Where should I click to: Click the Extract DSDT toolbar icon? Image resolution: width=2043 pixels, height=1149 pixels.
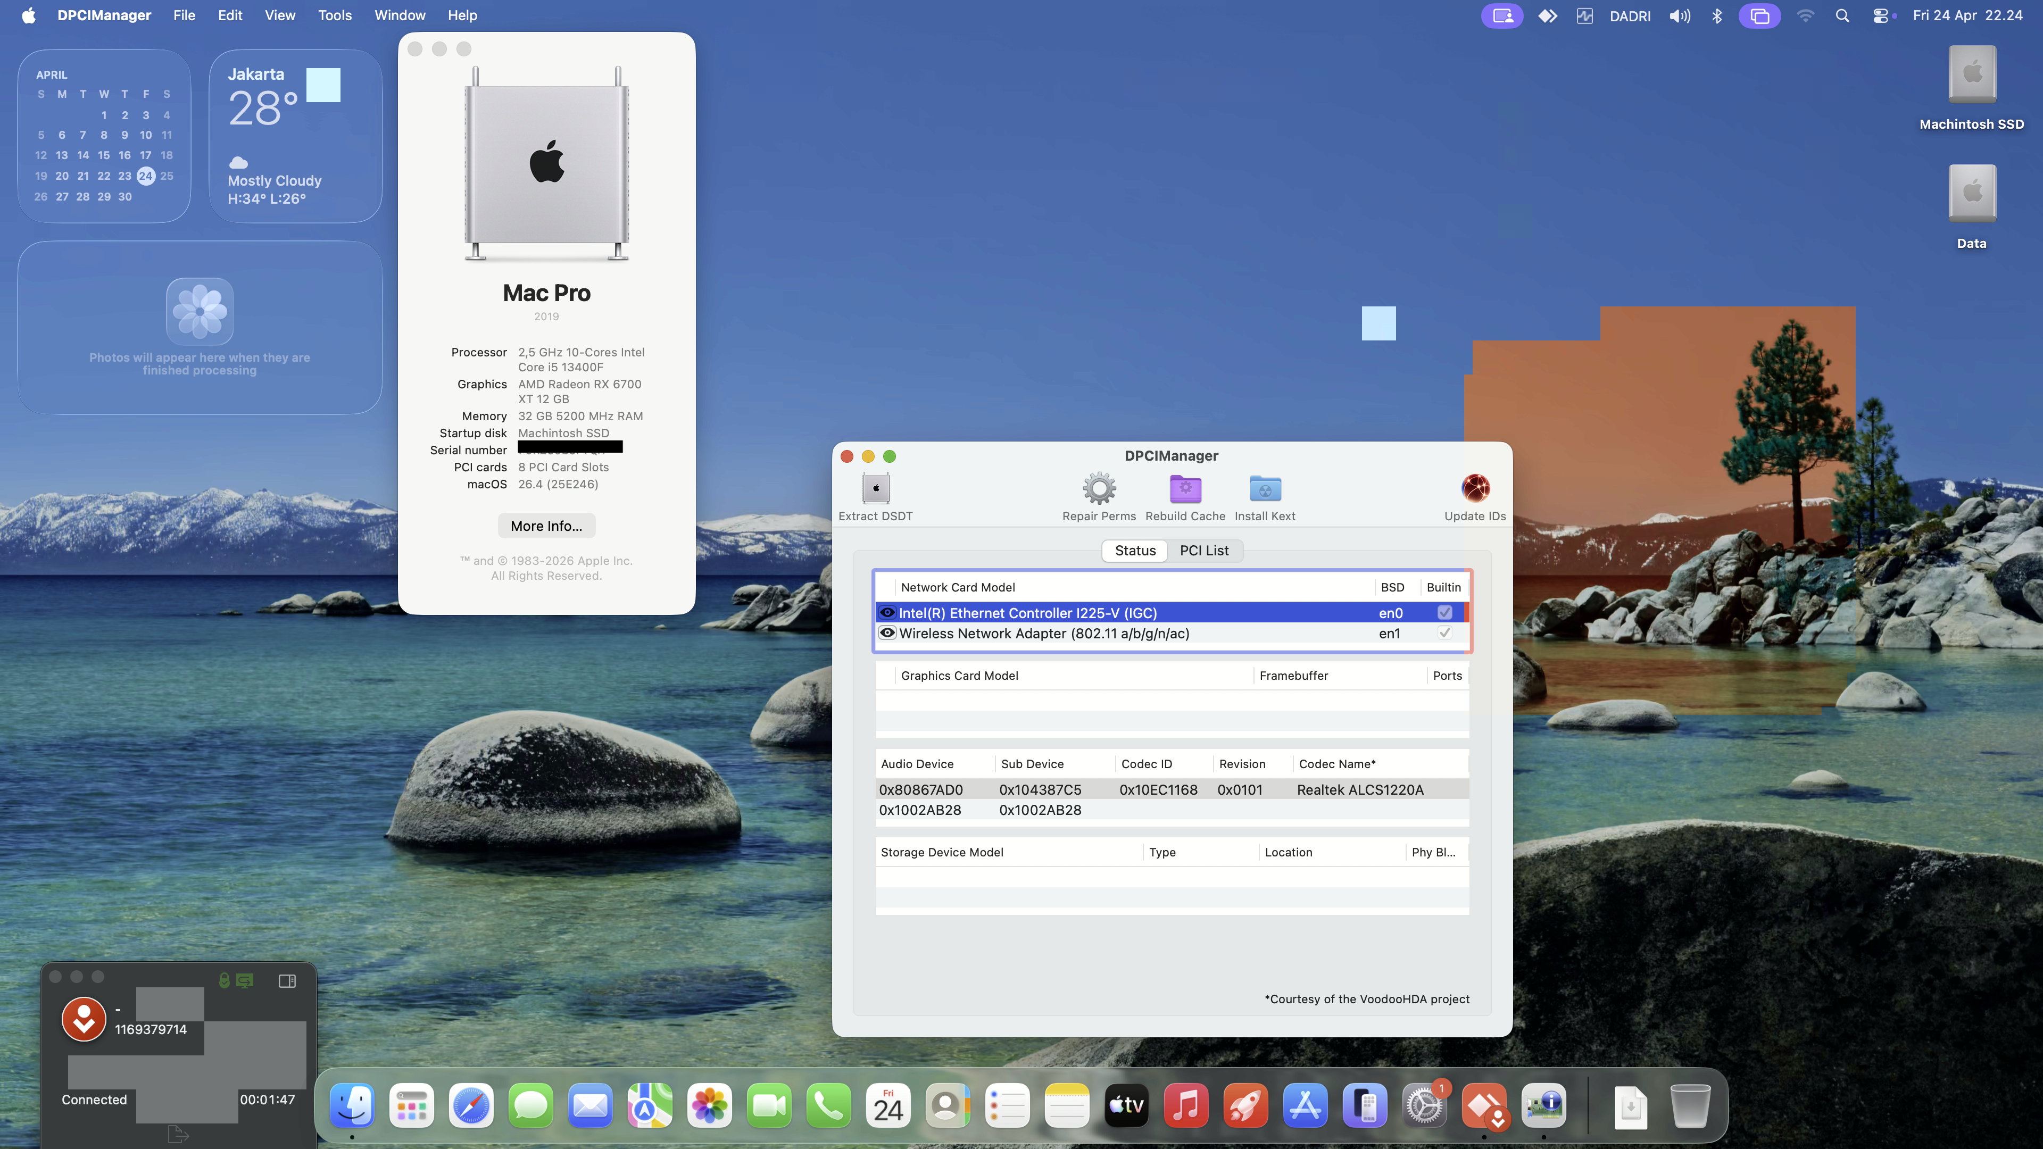[x=876, y=488]
